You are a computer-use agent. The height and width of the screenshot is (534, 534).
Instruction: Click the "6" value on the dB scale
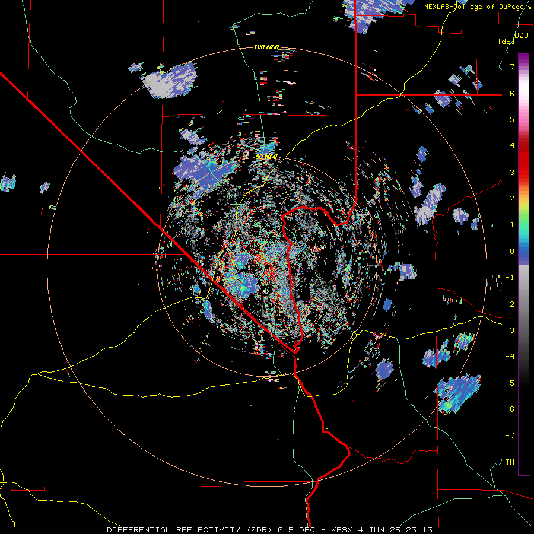point(512,93)
